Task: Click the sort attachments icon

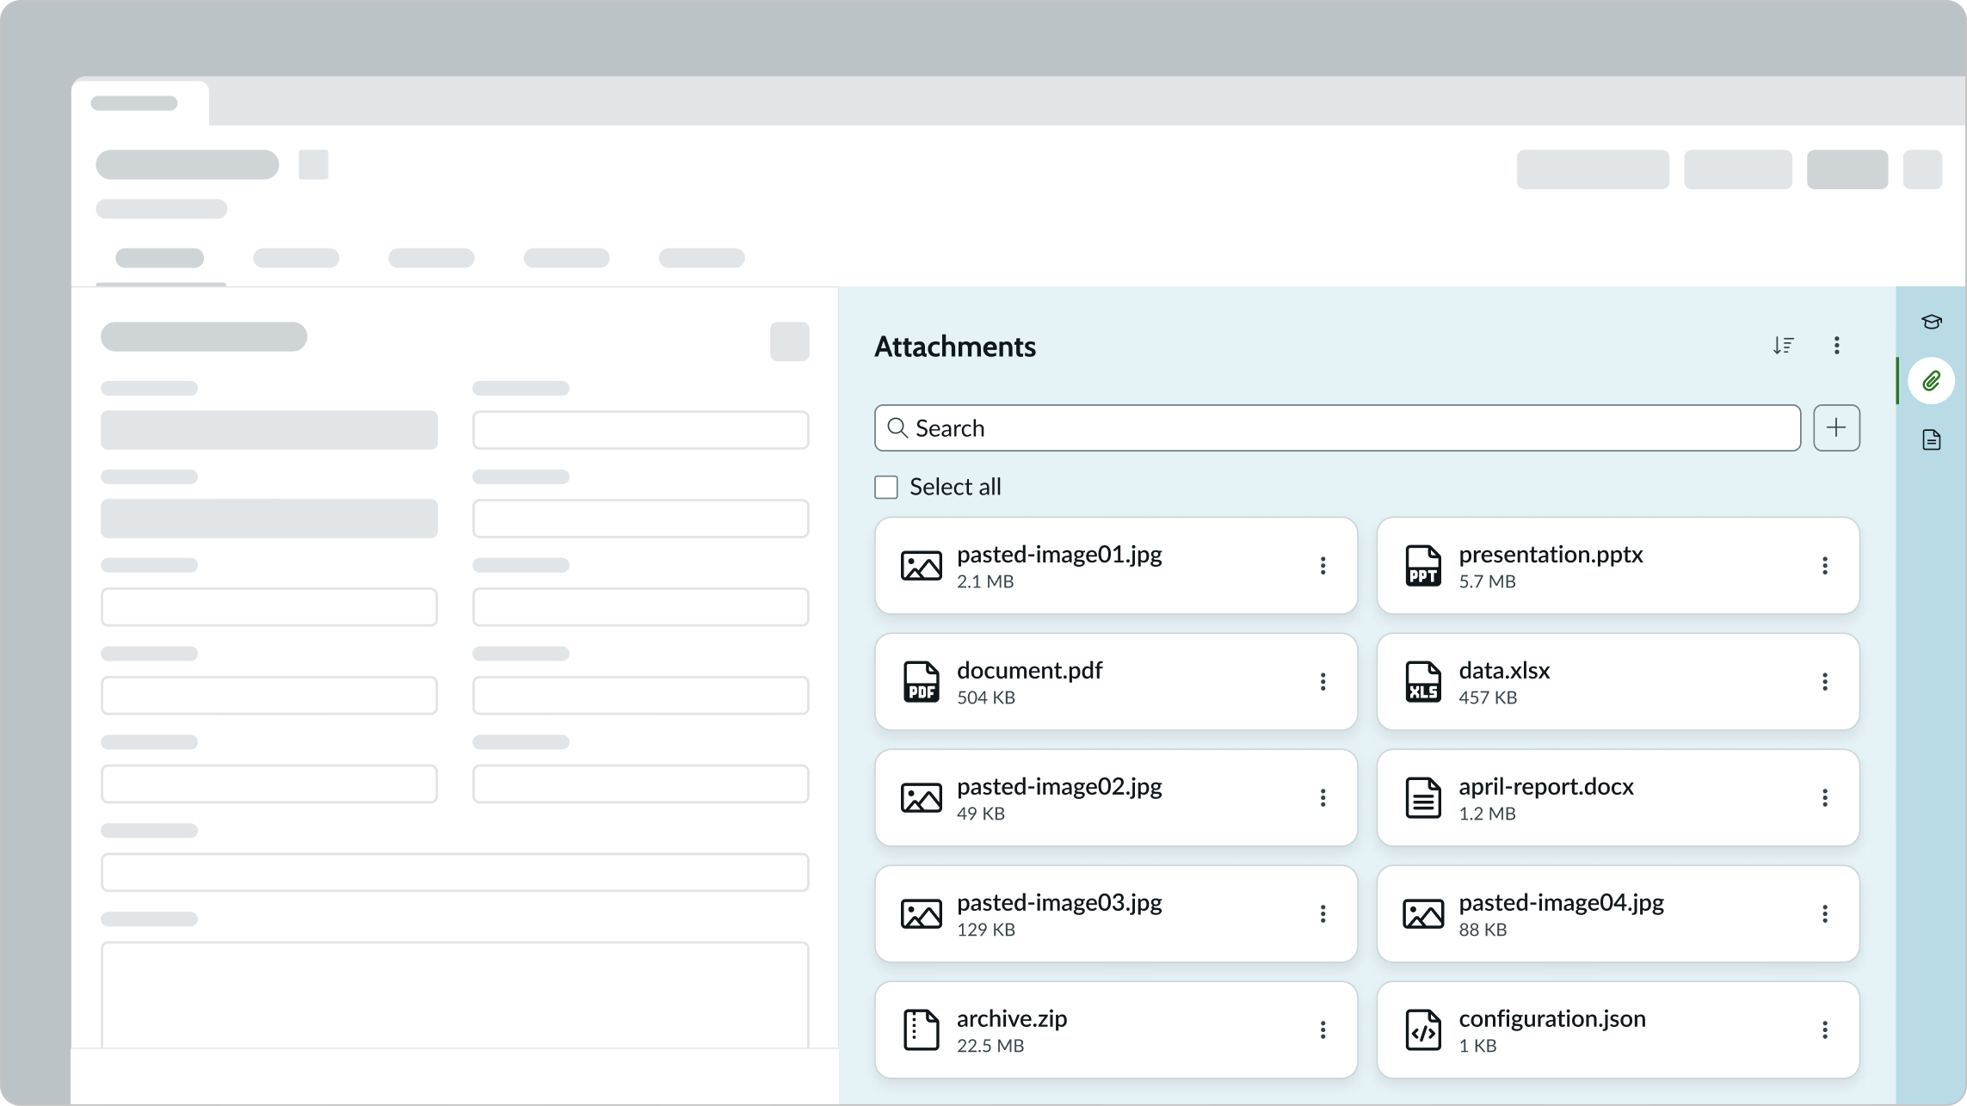Action: coord(1783,346)
